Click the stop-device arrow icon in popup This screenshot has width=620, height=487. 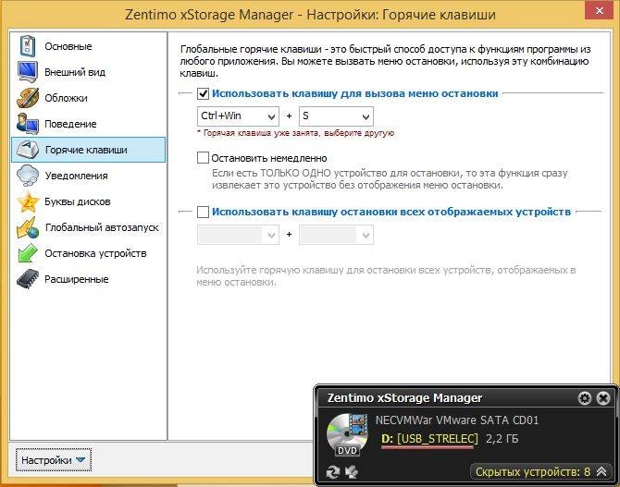pos(351,472)
